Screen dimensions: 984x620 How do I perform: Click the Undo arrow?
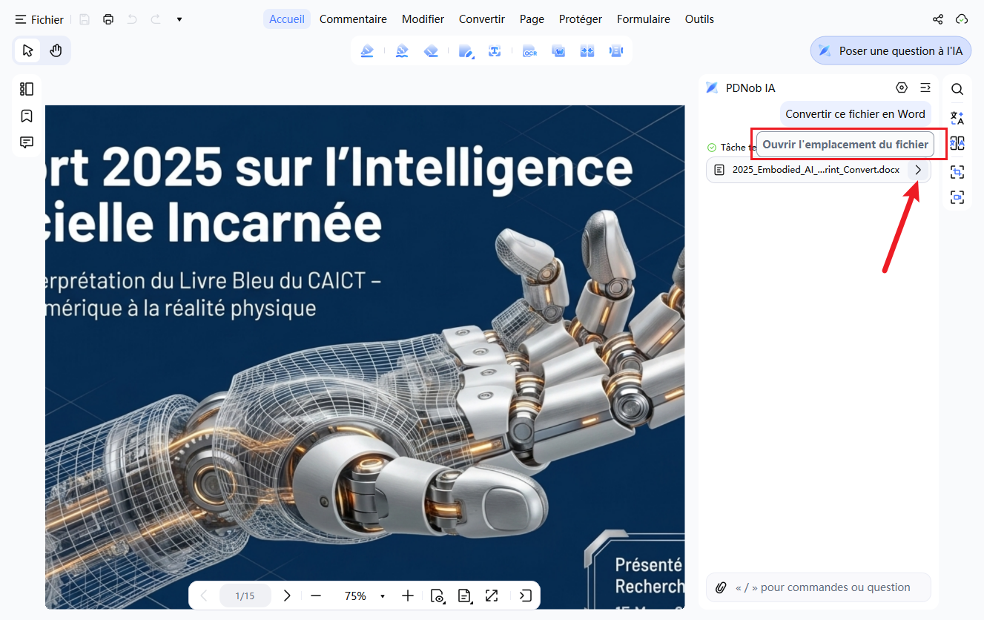pyautogui.click(x=132, y=19)
